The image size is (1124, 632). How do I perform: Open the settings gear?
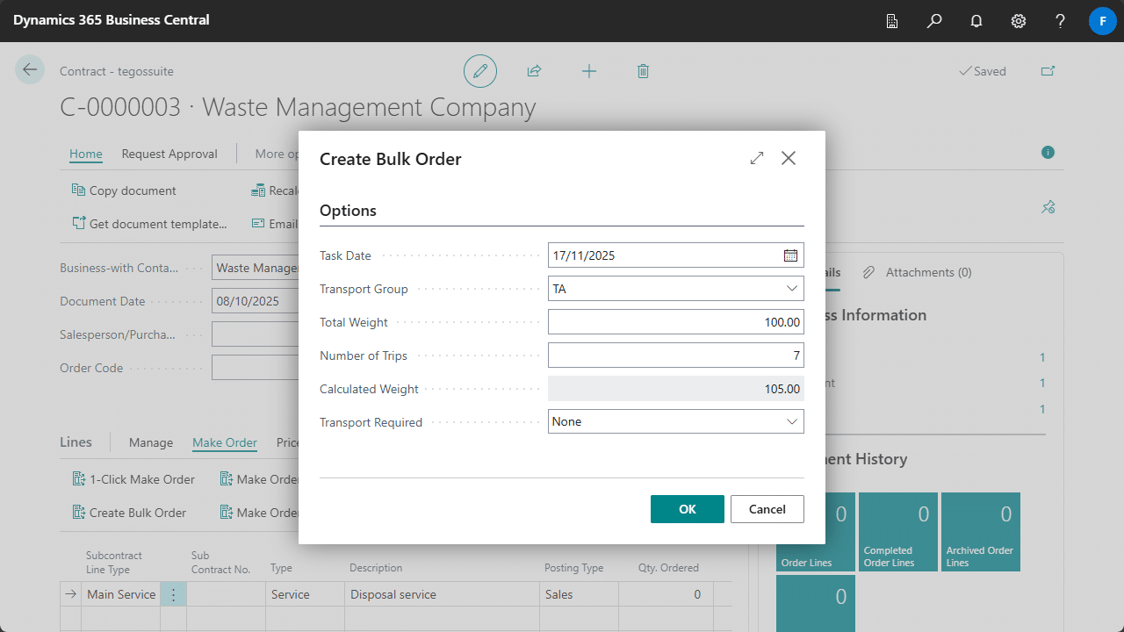(x=1019, y=21)
